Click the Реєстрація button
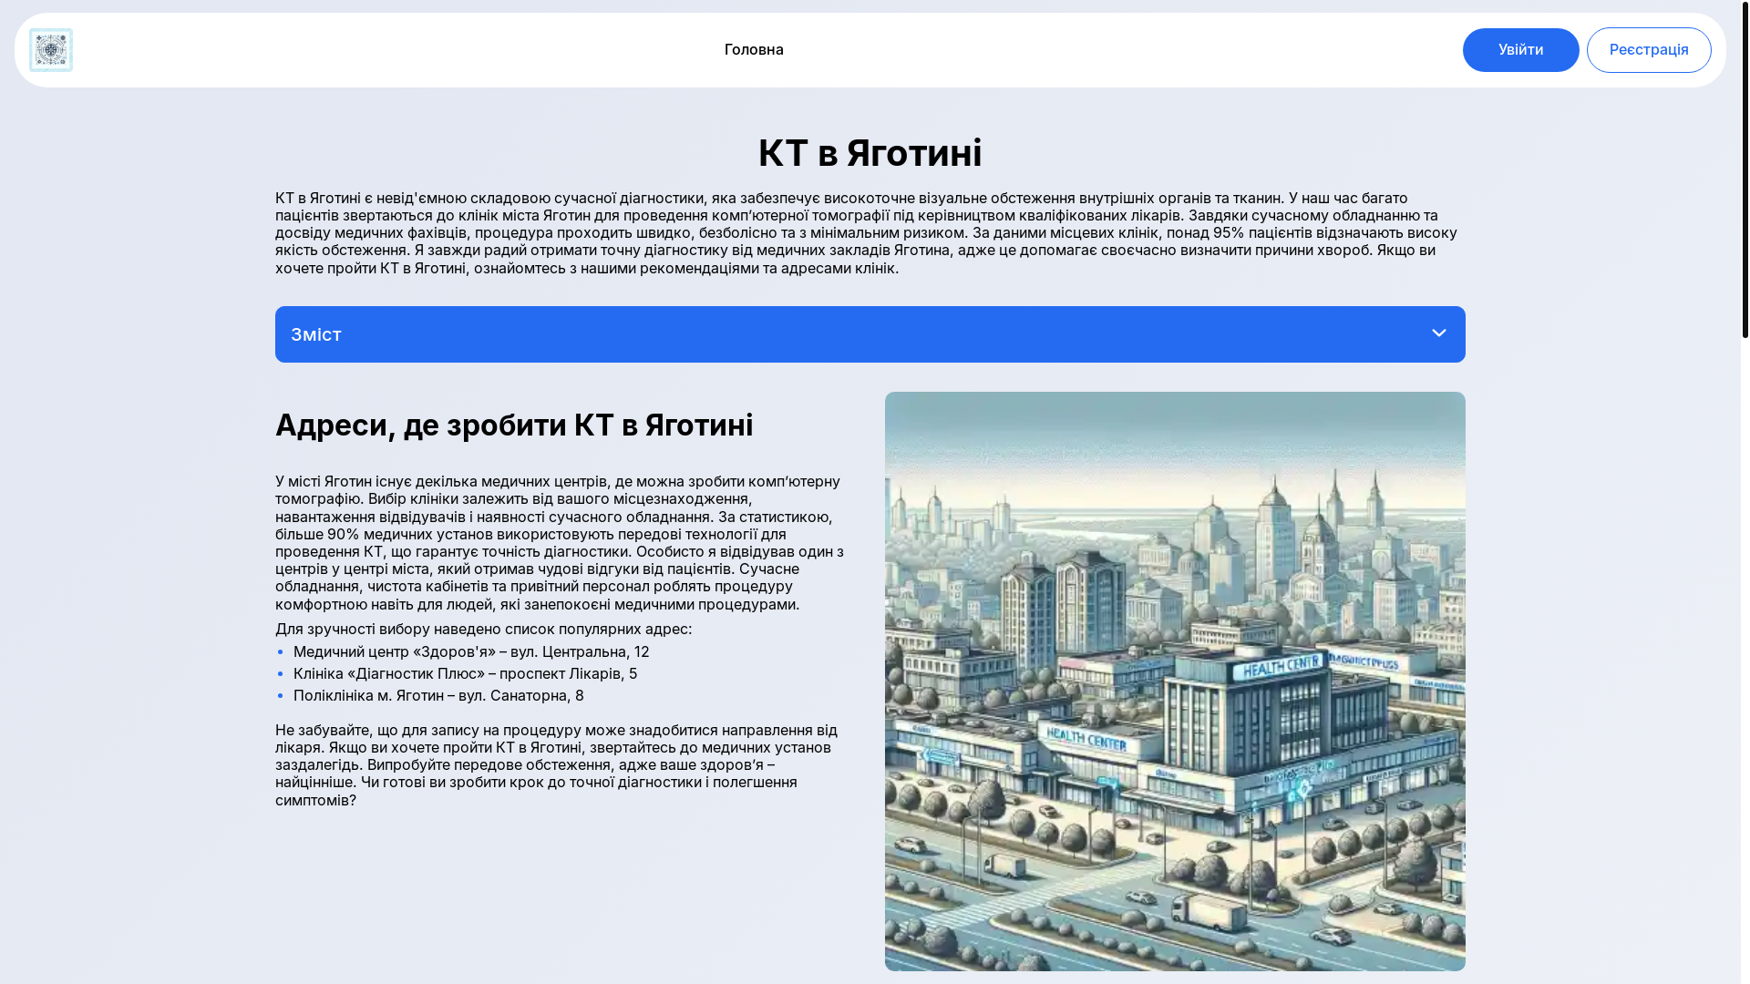Screen dimensions: 1750x984 pyautogui.click(x=1649, y=50)
